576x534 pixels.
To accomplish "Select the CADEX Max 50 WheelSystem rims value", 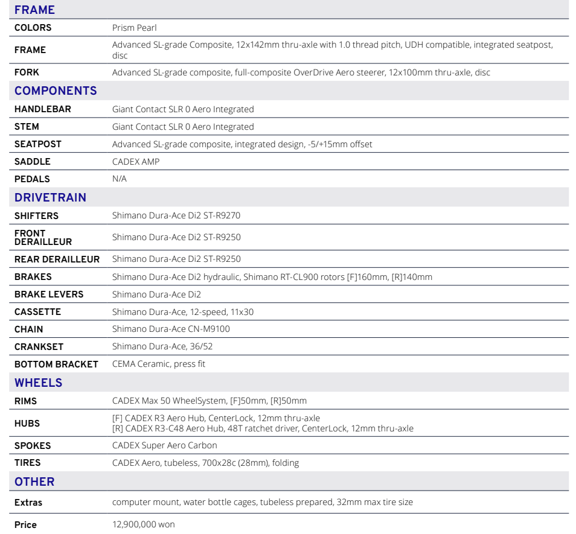I will 210,401.
